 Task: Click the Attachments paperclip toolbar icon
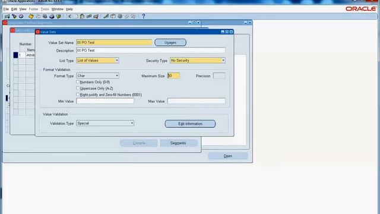click(x=126, y=16)
